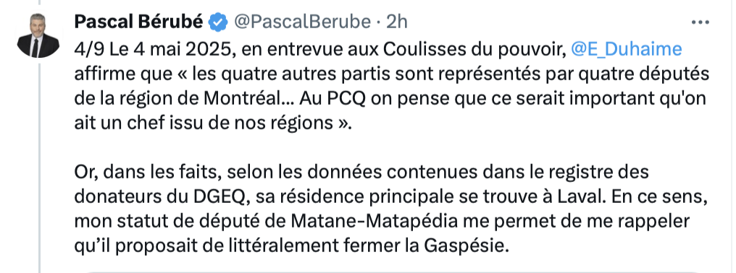Click the @PascalBerube handle
The image size is (736, 273).
coord(303,22)
